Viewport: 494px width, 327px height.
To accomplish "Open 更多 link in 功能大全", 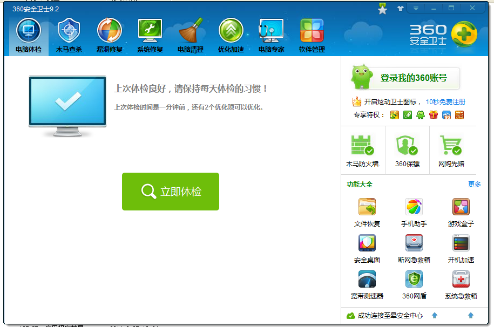I will click(x=474, y=185).
